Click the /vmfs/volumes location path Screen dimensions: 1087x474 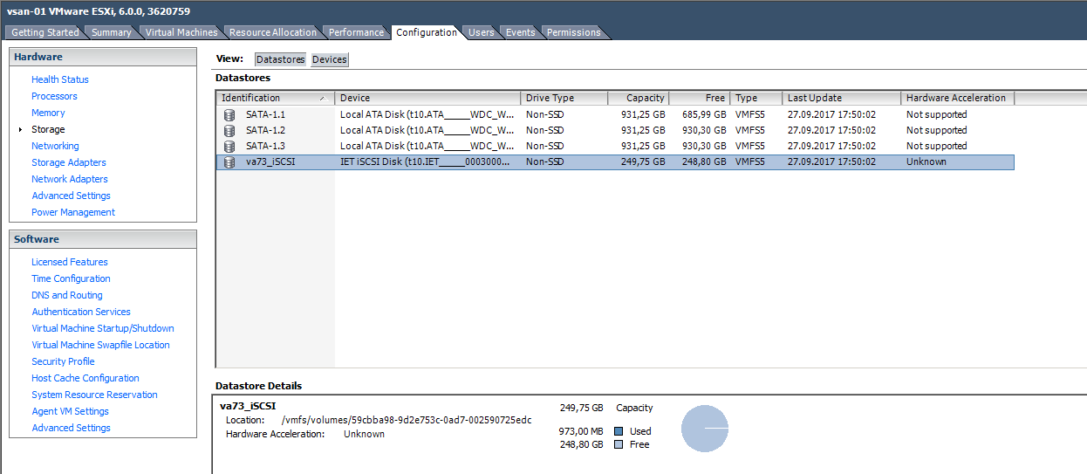pos(407,420)
